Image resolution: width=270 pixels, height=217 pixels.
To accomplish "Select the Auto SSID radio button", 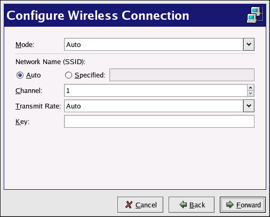I will coord(20,75).
